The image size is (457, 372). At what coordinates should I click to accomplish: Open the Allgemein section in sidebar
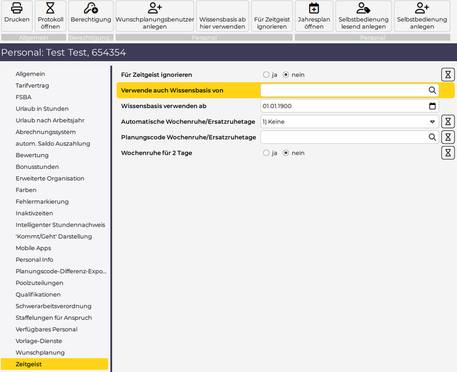point(30,74)
